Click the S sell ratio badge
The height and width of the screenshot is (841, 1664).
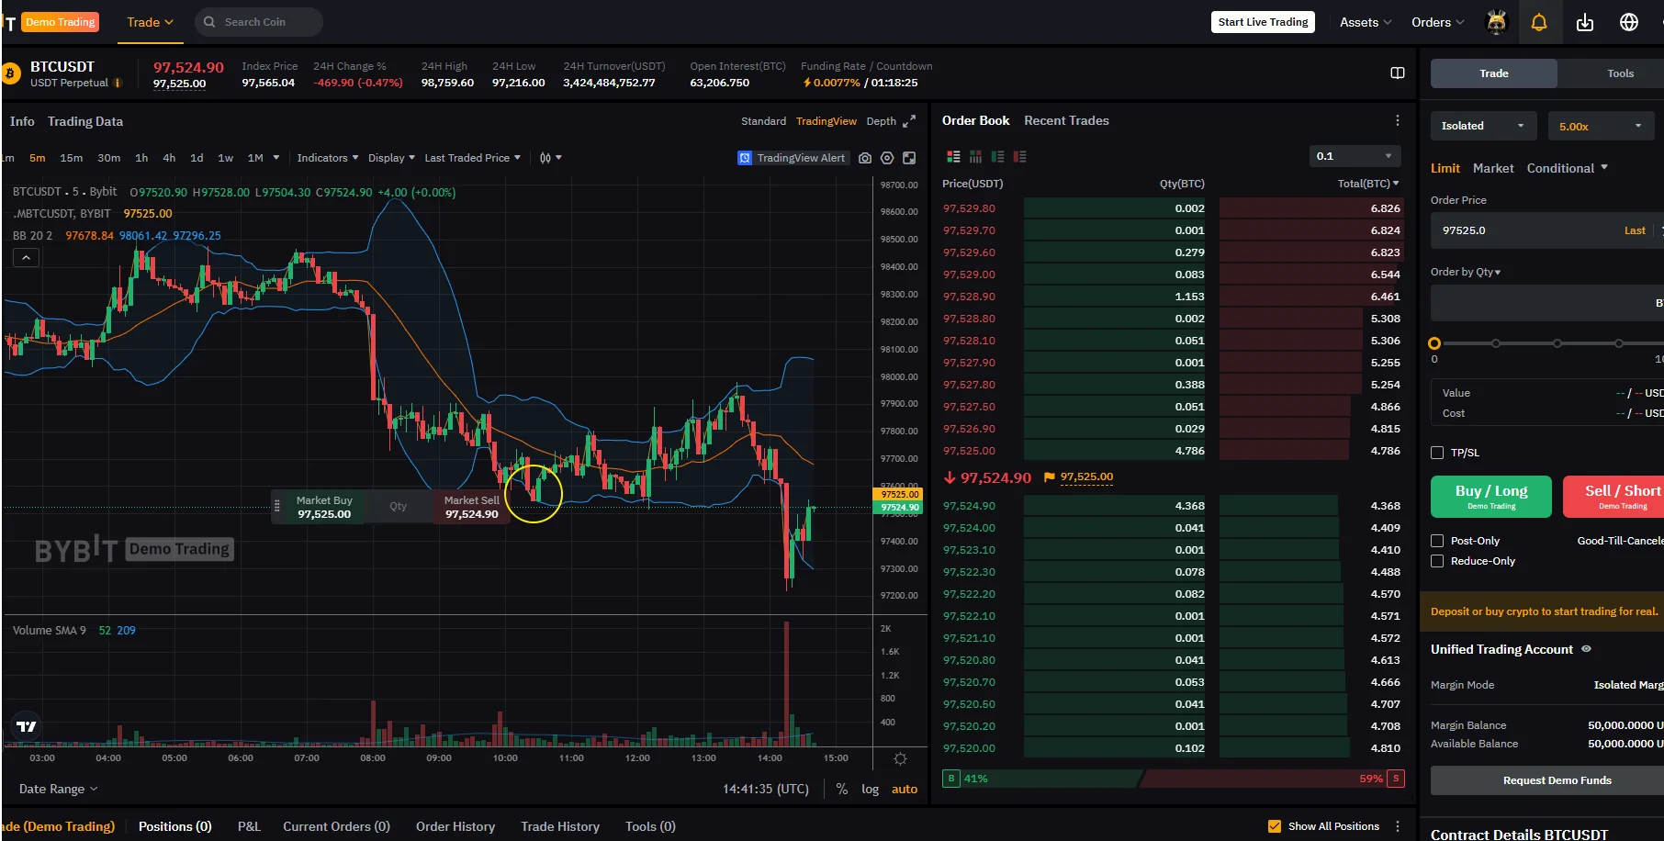coord(1396,779)
